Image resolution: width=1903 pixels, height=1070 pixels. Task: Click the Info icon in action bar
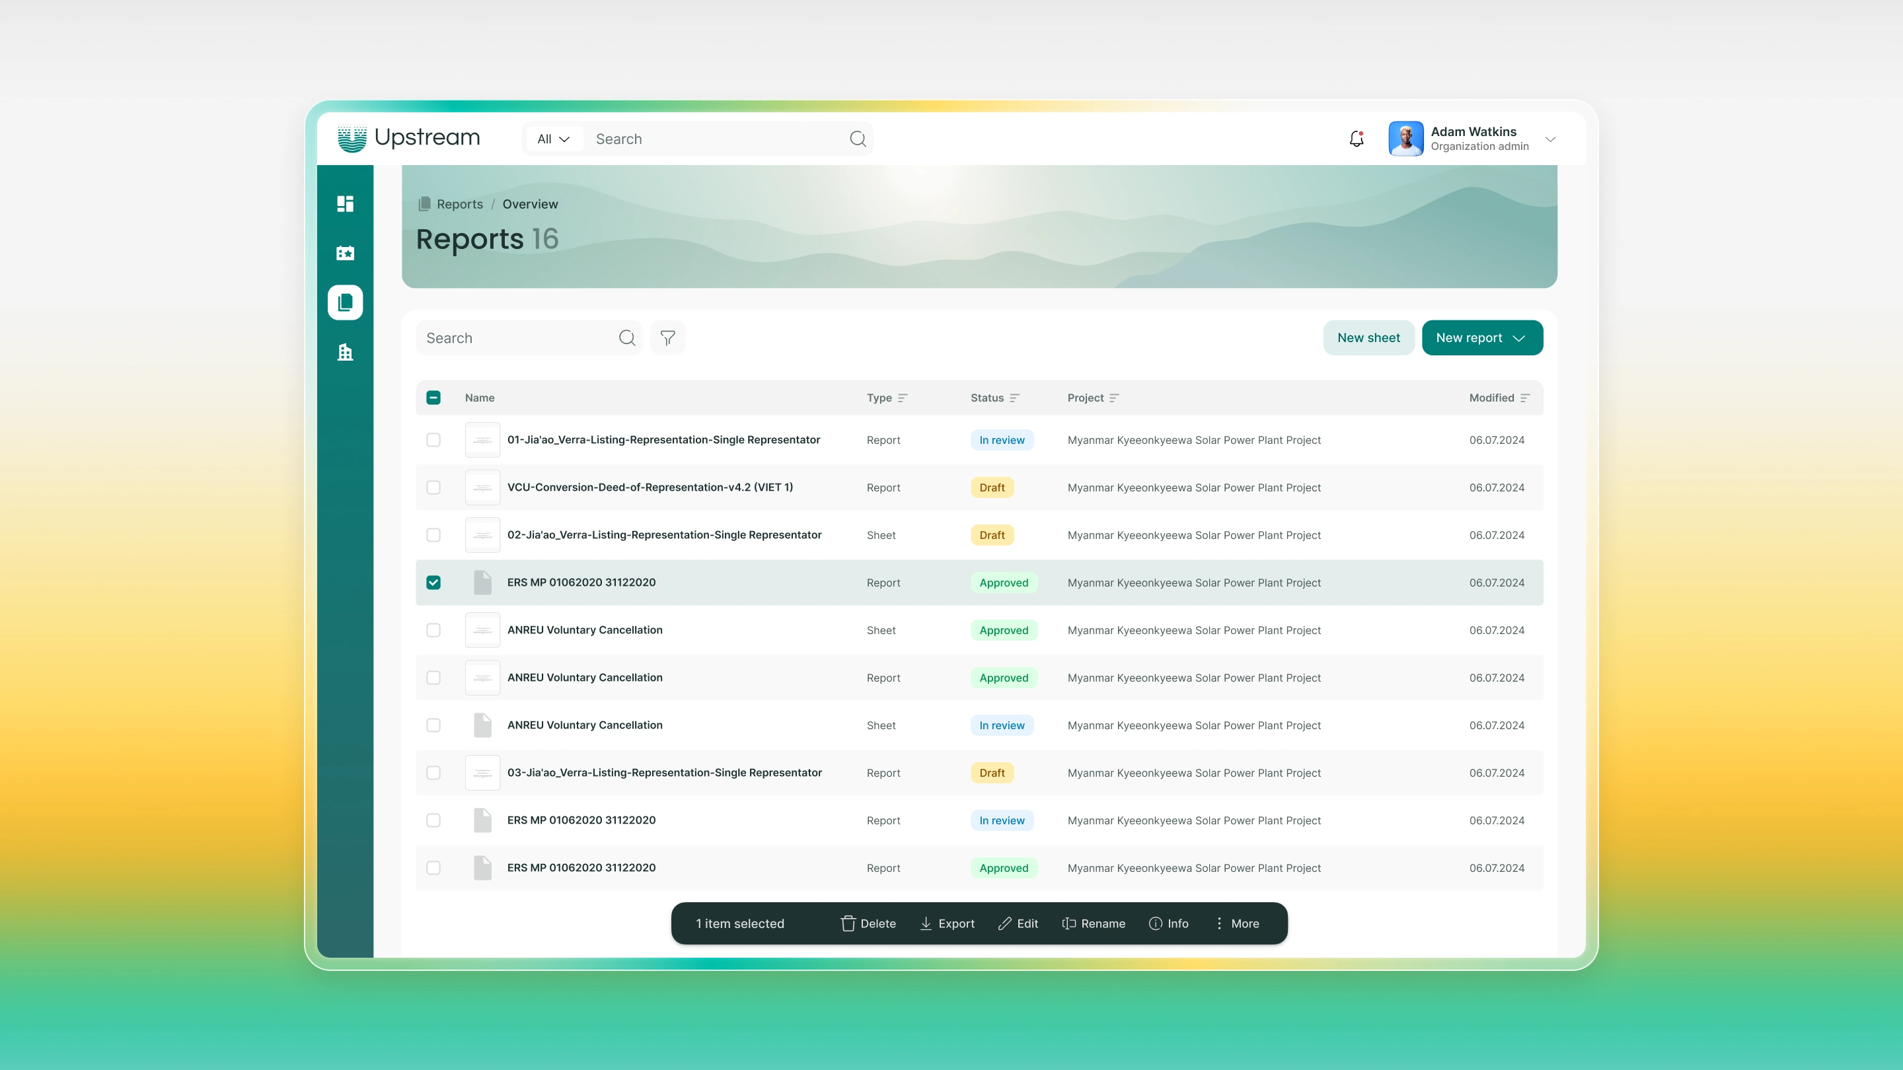(x=1156, y=923)
